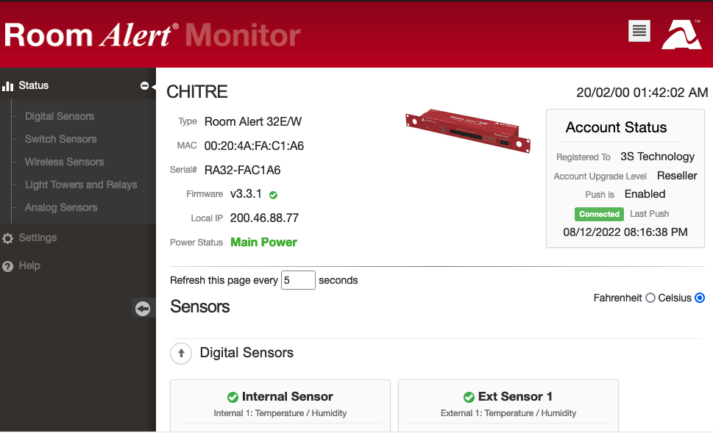713x433 pixels.
Task: Click the Room Alert 32E device image
Action: (468, 130)
